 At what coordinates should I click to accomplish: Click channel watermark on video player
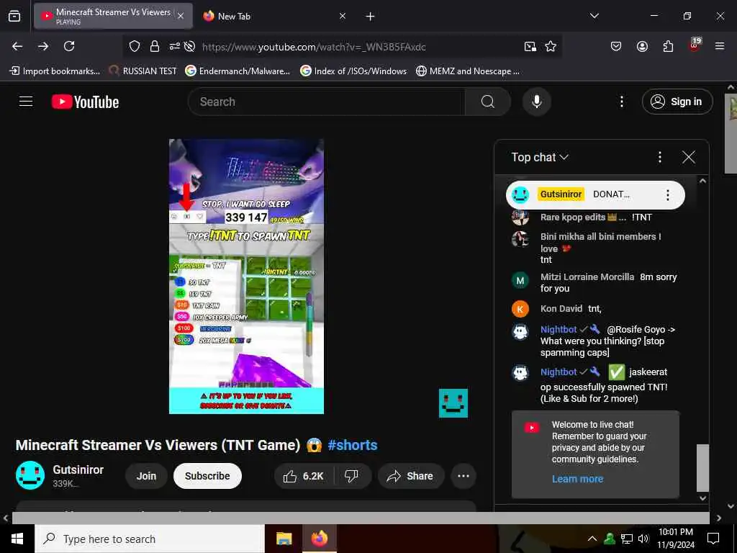(453, 403)
